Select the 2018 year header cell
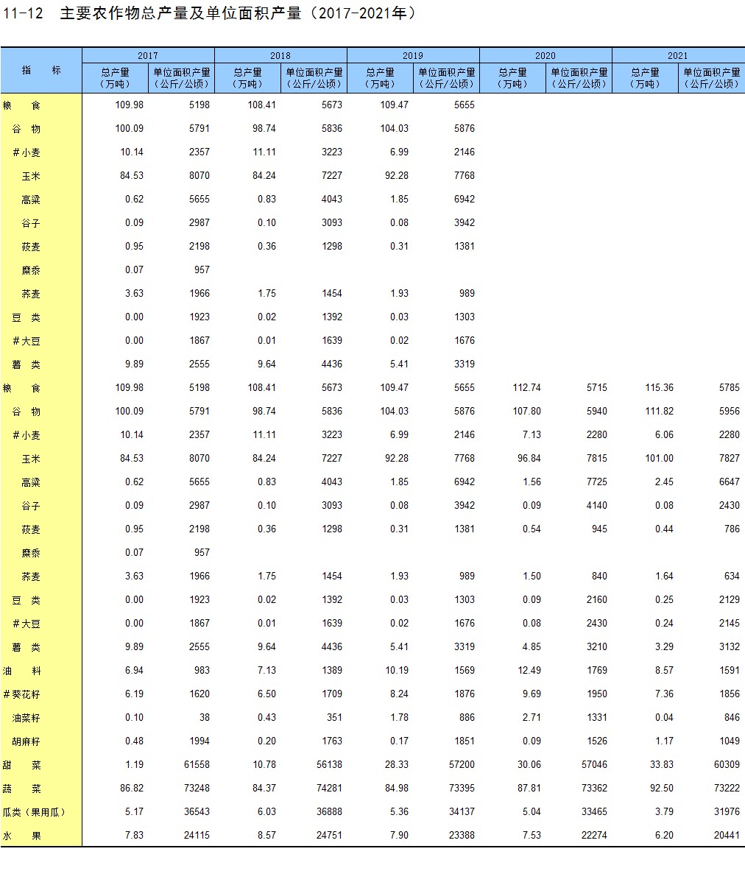The width and height of the screenshot is (745, 871). (x=280, y=55)
